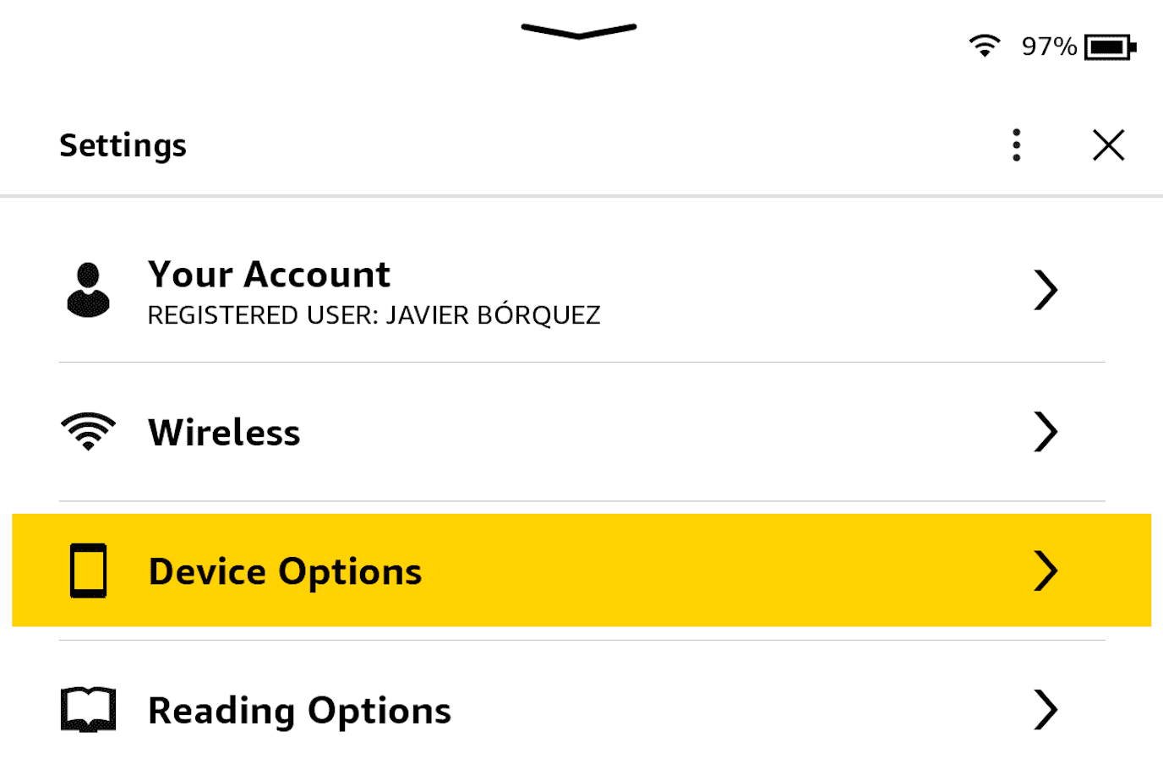Expand Device Options using its chevron arrow
This screenshot has height=775, width=1163.
pos(1046,570)
